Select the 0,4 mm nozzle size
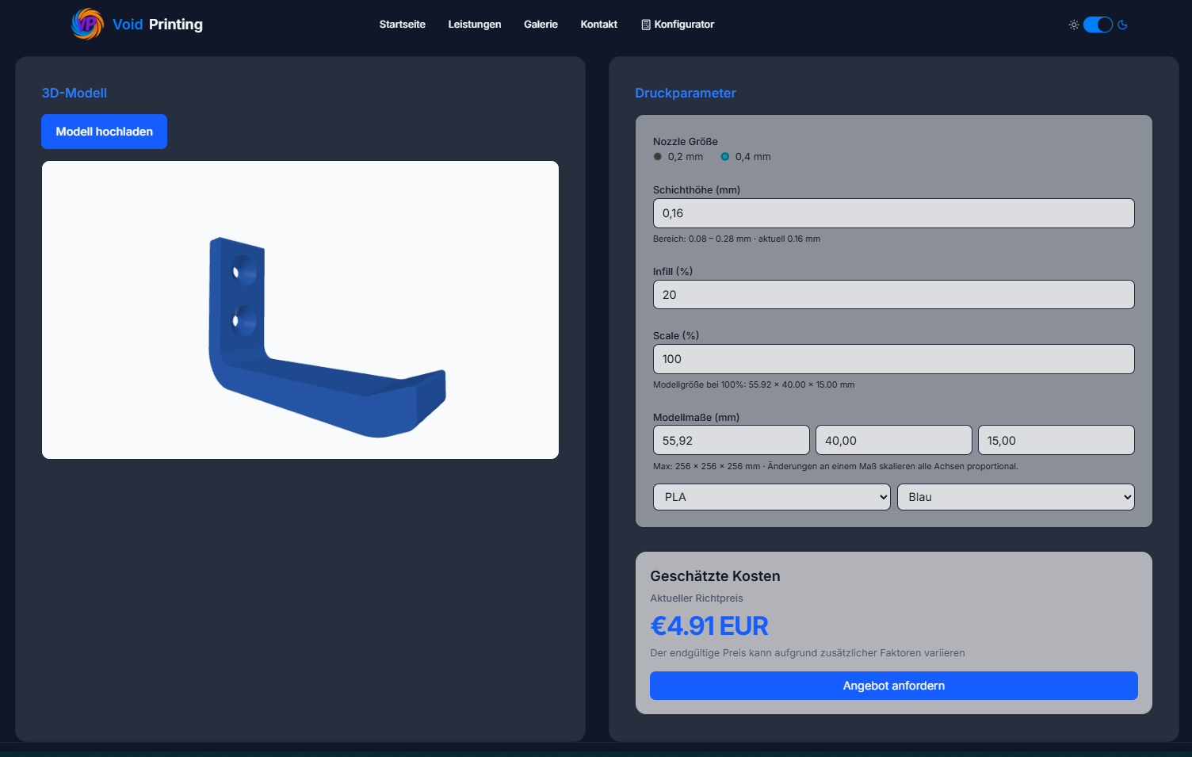 click(x=725, y=157)
